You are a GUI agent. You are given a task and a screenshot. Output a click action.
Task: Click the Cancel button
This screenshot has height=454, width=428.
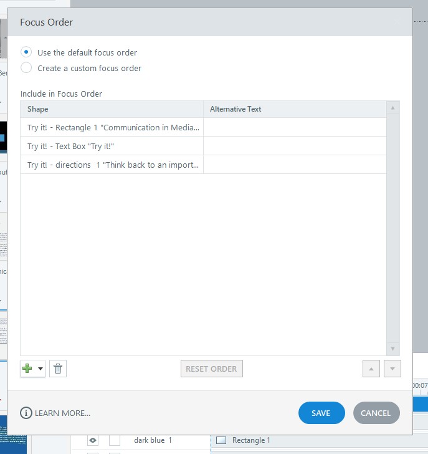pyautogui.click(x=376, y=413)
